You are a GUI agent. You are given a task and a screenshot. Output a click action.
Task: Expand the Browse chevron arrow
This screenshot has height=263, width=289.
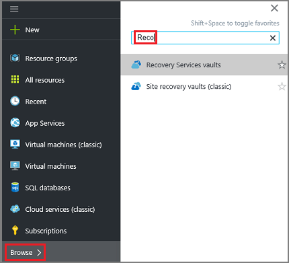pyautogui.click(x=39, y=252)
